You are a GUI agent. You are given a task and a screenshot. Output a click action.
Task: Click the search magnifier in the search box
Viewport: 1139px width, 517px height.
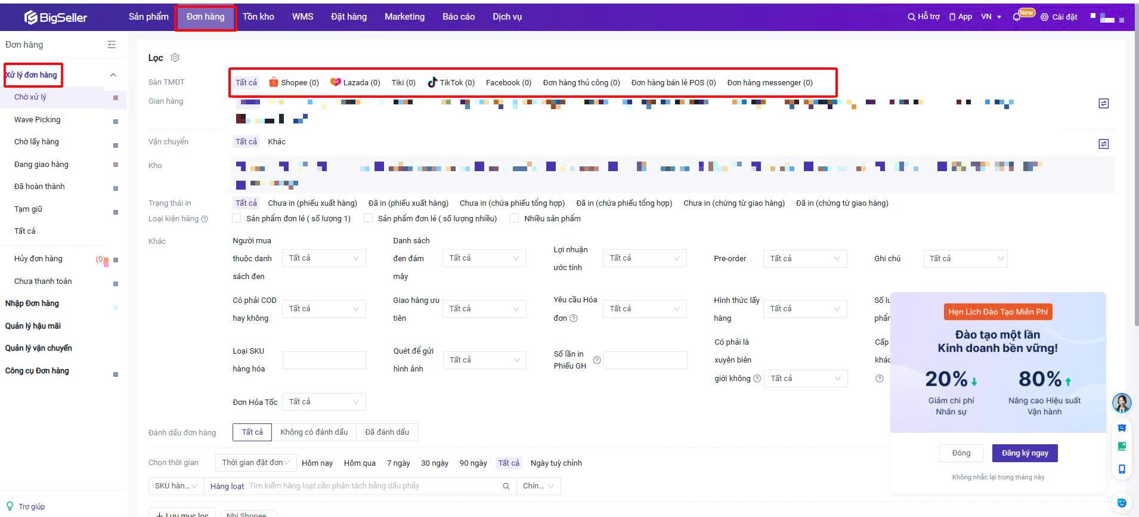pyautogui.click(x=506, y=486)
